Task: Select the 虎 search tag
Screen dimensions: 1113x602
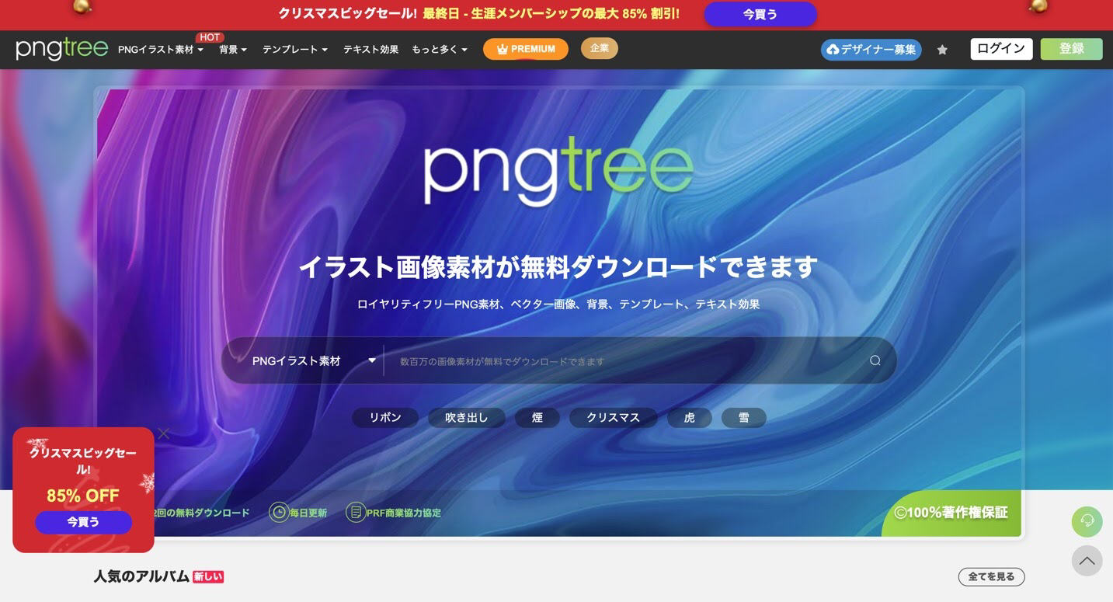Action: coord(690,418)
